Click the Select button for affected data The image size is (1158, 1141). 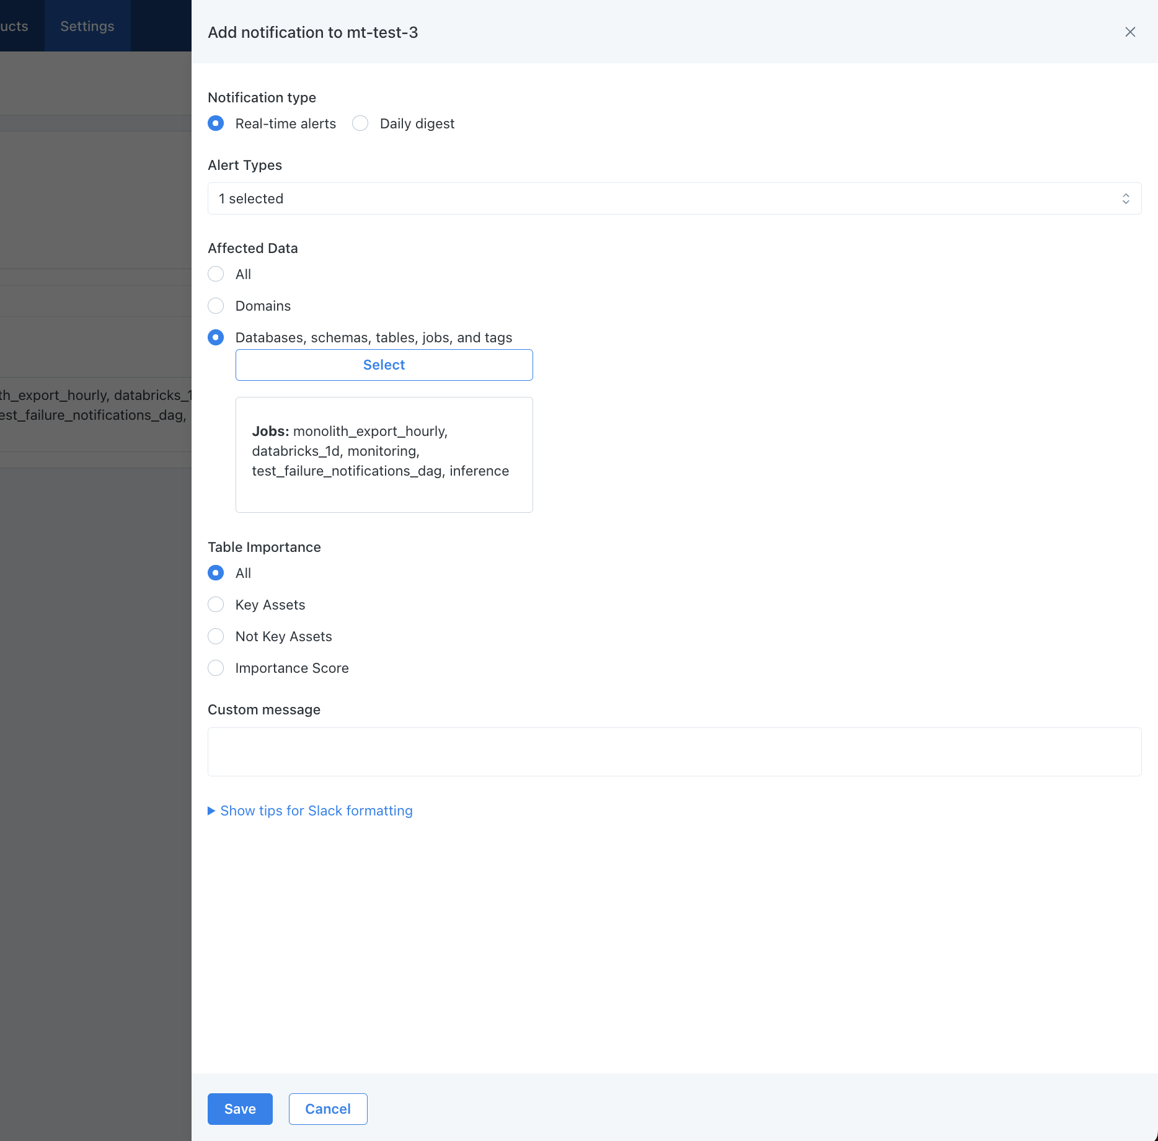pyautogui.click(x=384, y=365)
